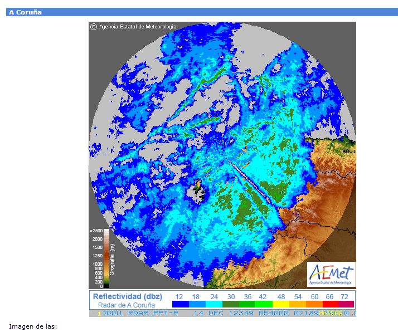Click the Radar de A Coruña label
398x332 pixels.
coord(126,305)
